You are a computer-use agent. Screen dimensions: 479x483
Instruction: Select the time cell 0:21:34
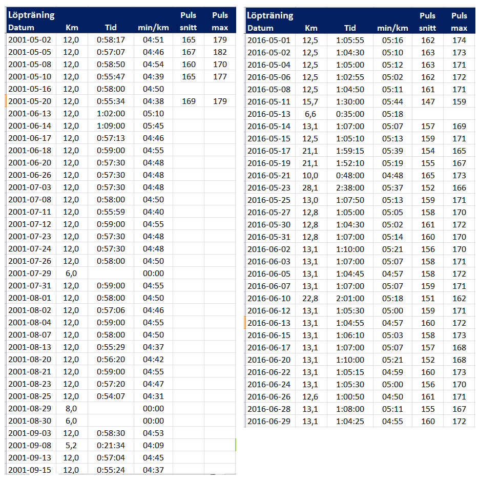coord(111,446)
